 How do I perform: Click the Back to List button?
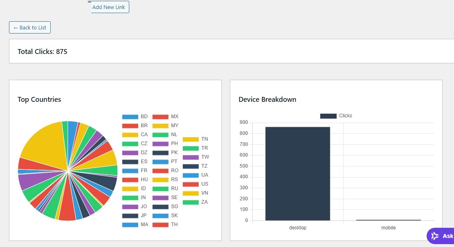[30, 27]
